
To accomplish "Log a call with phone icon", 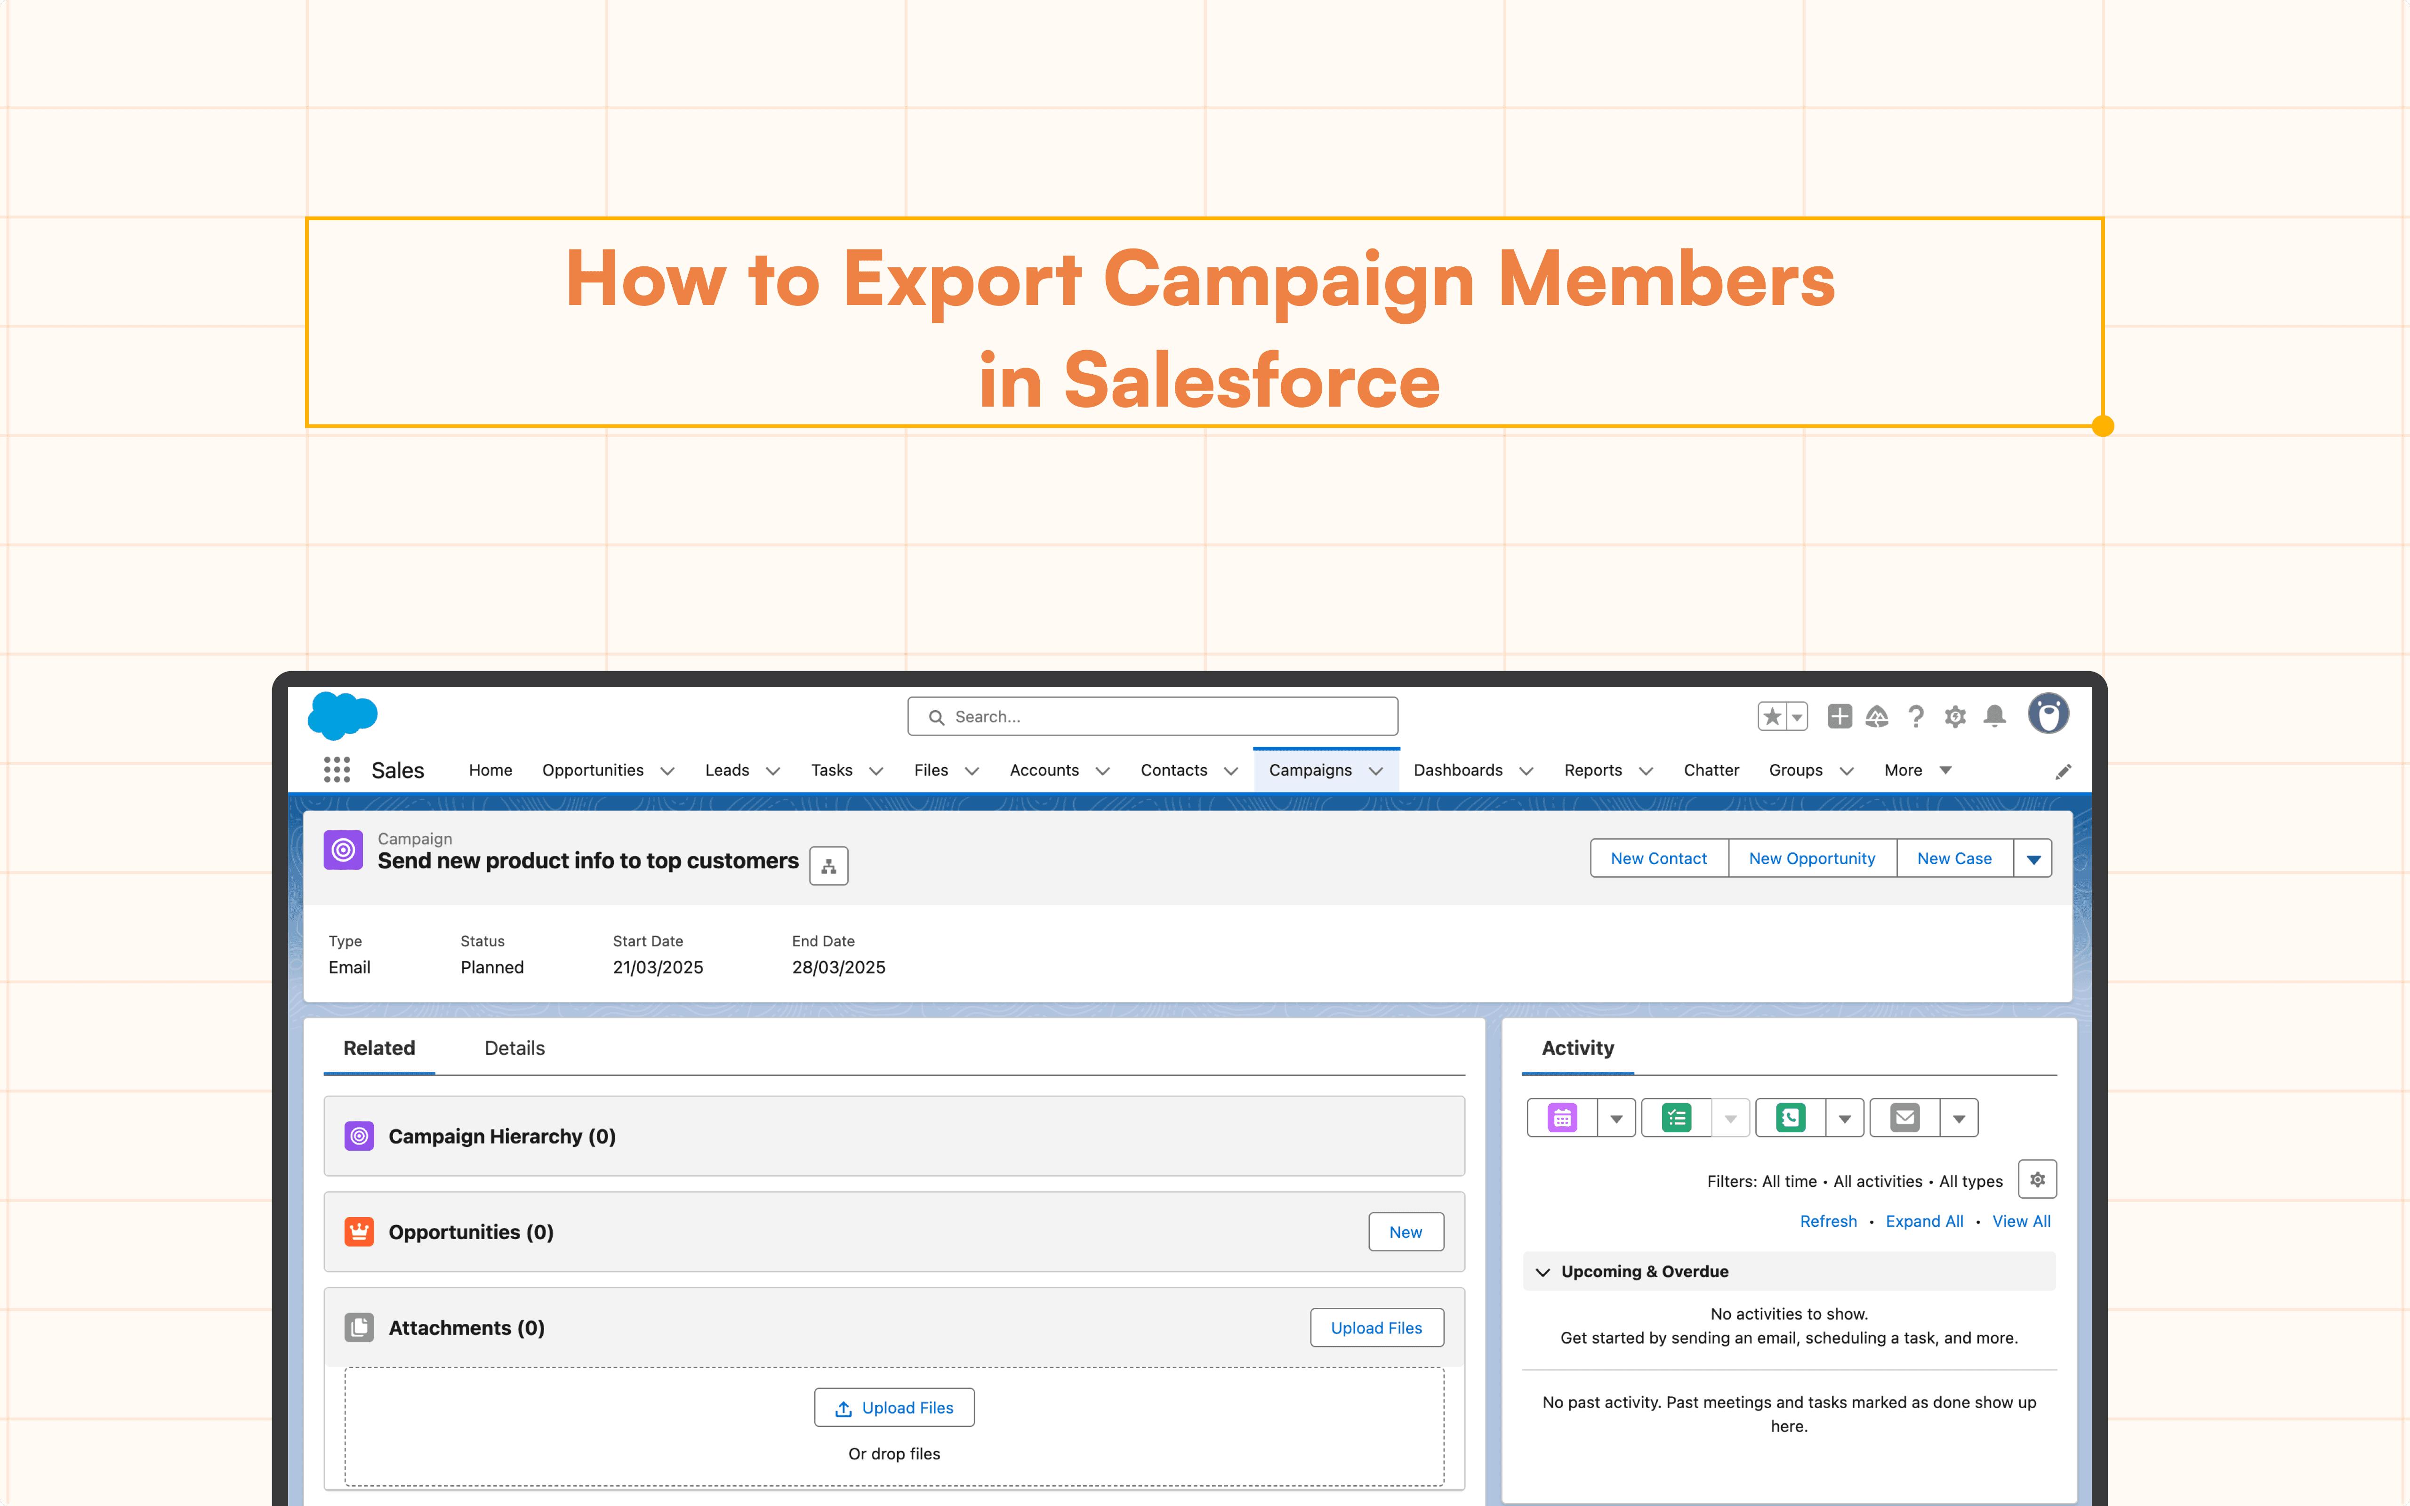I will coord(1791,1118).
